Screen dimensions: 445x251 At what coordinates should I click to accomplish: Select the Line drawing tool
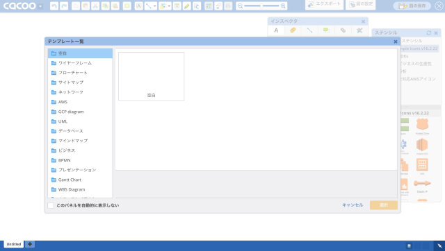point(148,6)
